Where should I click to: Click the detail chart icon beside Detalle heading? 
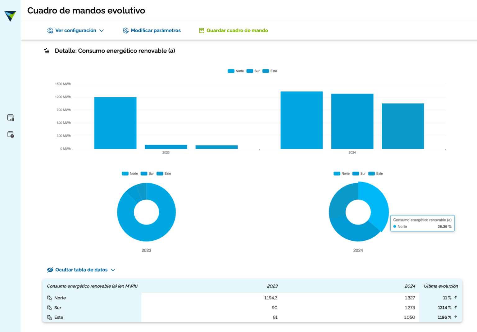pos(47,50)
